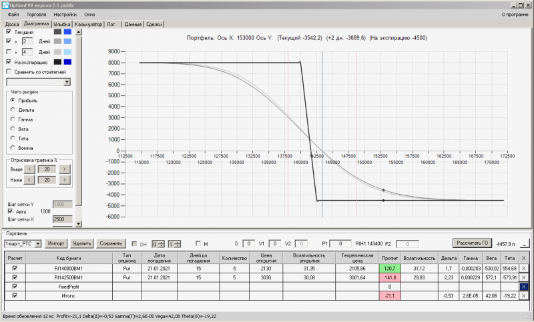The height and width of the screenshot is (322, 534).
Task: Decrease the Ниже percentage with left arrow
Action: pos(29,180)
